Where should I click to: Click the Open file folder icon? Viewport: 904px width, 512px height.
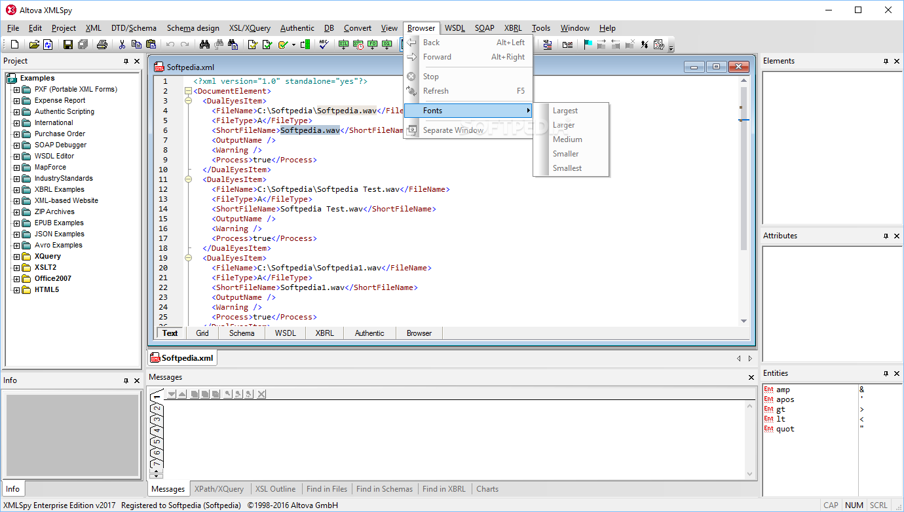[34, 45]
